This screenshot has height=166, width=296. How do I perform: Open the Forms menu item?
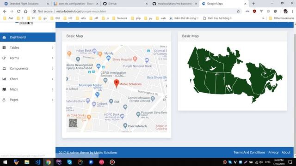point(28,58)
